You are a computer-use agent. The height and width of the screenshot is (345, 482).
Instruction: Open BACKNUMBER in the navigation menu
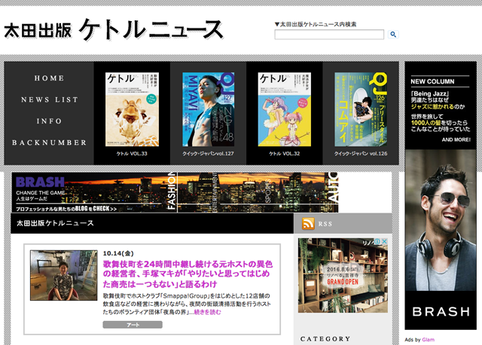(49, 143)
